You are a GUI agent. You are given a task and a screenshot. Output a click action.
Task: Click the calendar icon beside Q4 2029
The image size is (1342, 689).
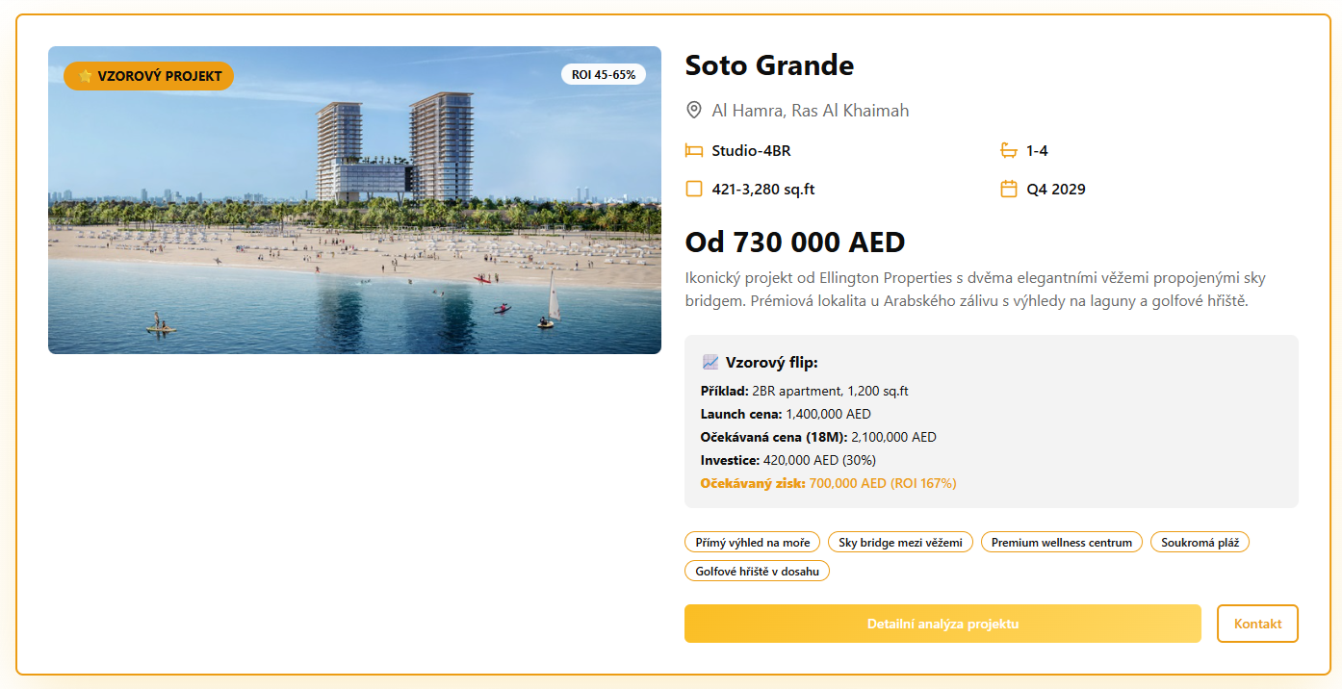(1009, 189)
